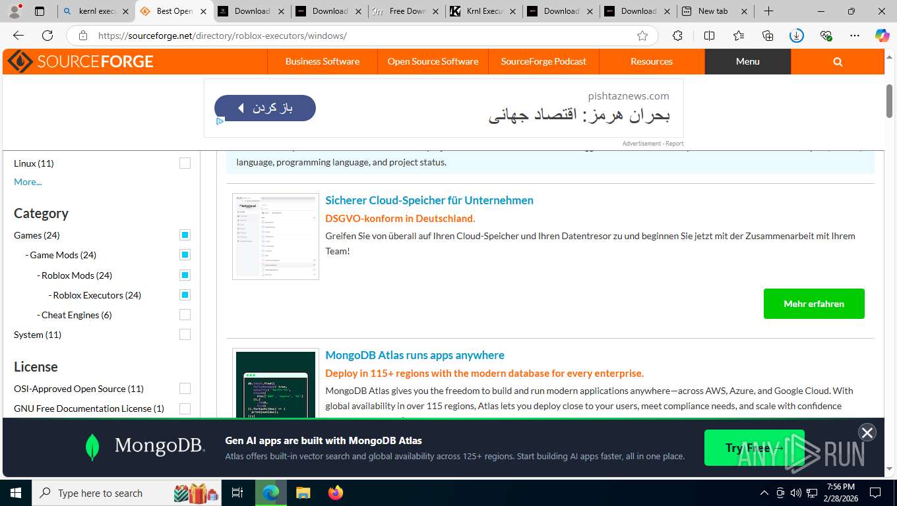
Task: Open the dark Menu item
Action: pyautogui.click(x=748, y=61)
